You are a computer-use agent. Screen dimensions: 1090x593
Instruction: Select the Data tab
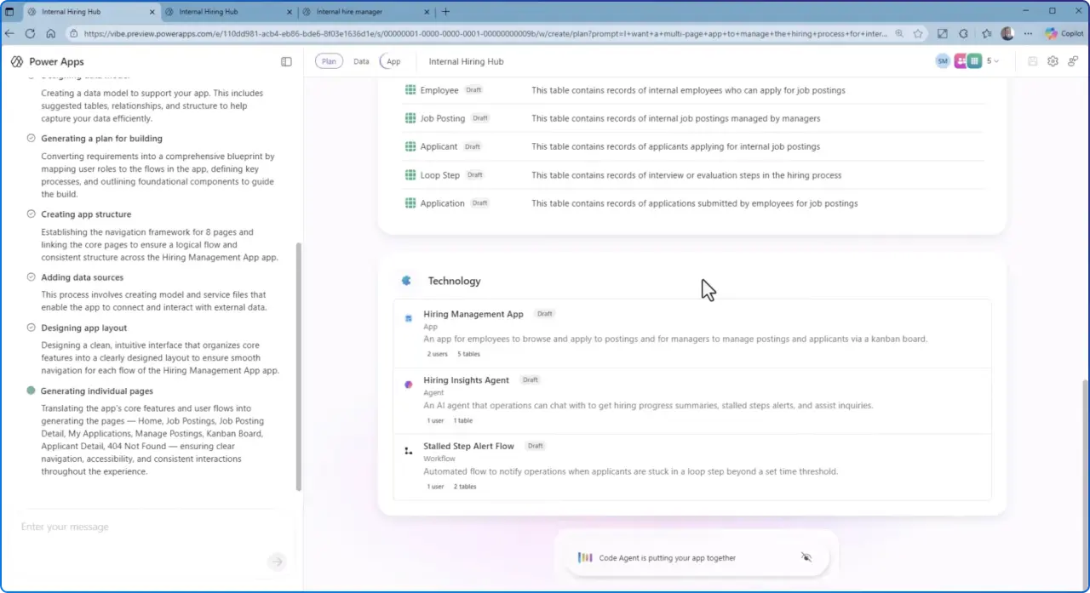(361, 61)
